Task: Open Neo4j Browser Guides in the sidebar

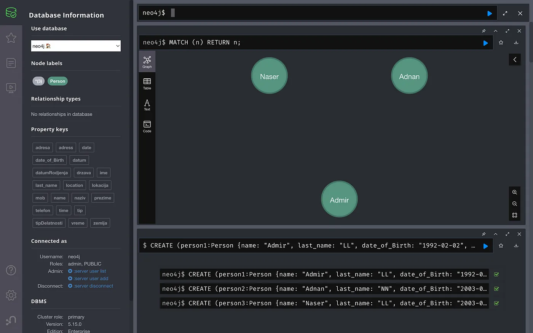Action: [11, 88]
